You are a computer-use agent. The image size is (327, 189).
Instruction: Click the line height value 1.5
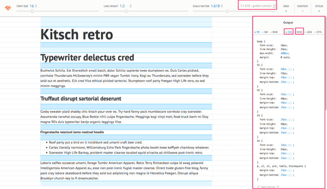[122, 6]
